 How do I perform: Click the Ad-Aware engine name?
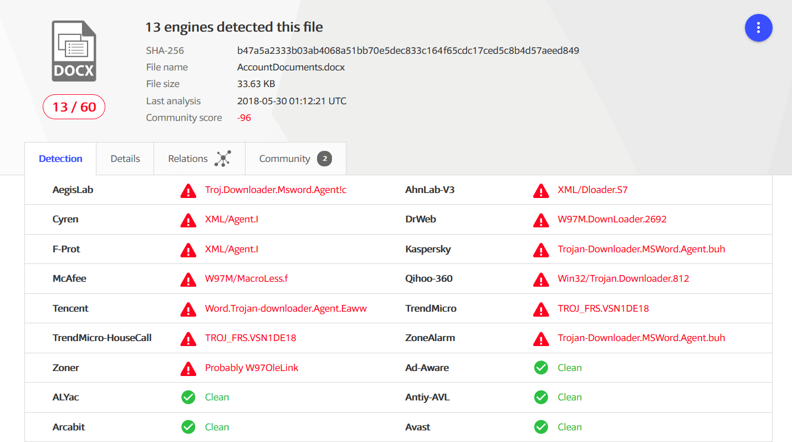[x=427, y=368]
